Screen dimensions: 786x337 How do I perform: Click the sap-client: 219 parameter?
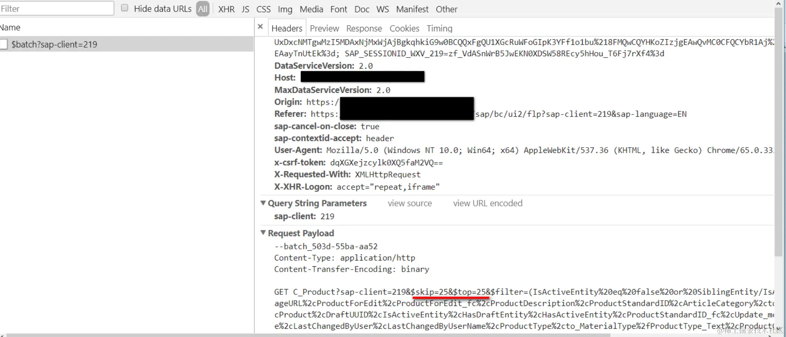point(304,216)
